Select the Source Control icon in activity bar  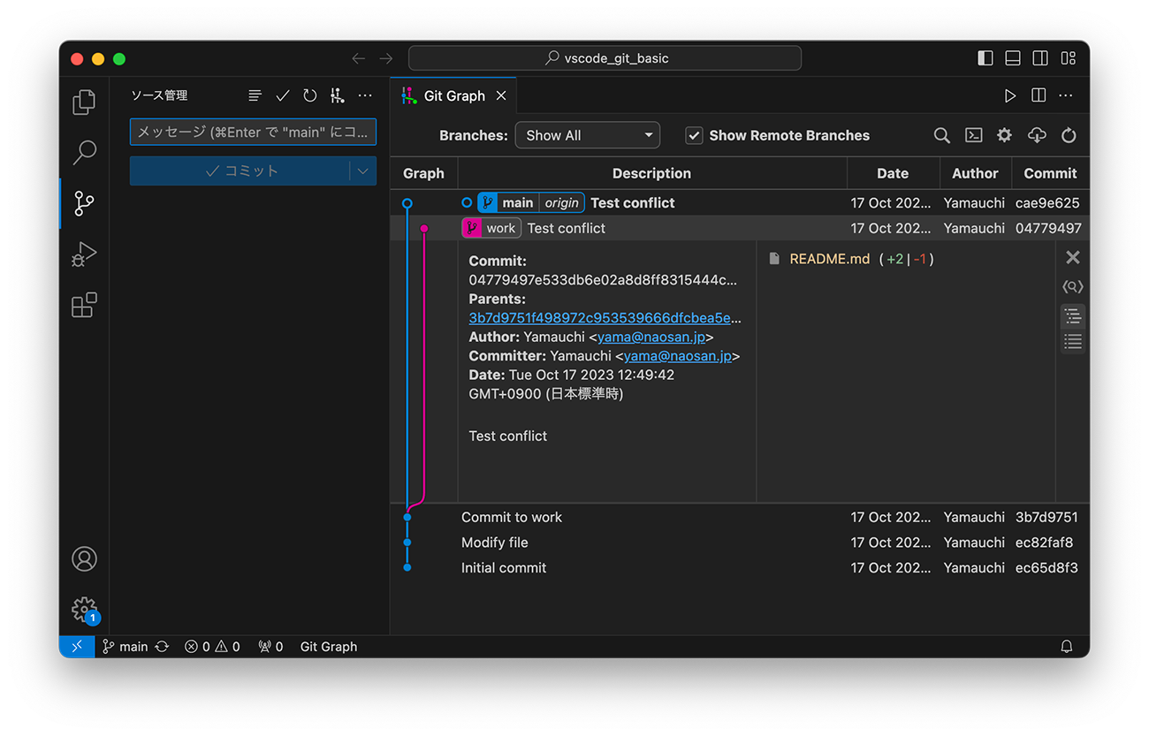[84, 203]
